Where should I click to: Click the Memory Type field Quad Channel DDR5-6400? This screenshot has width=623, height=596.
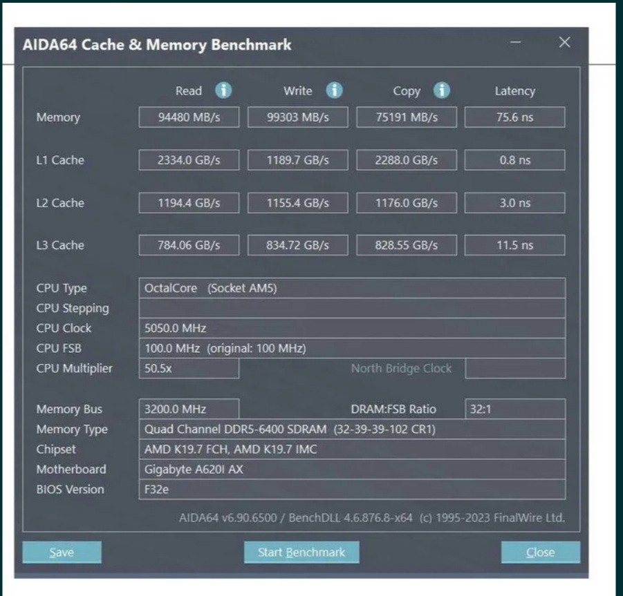coord(353,429)
